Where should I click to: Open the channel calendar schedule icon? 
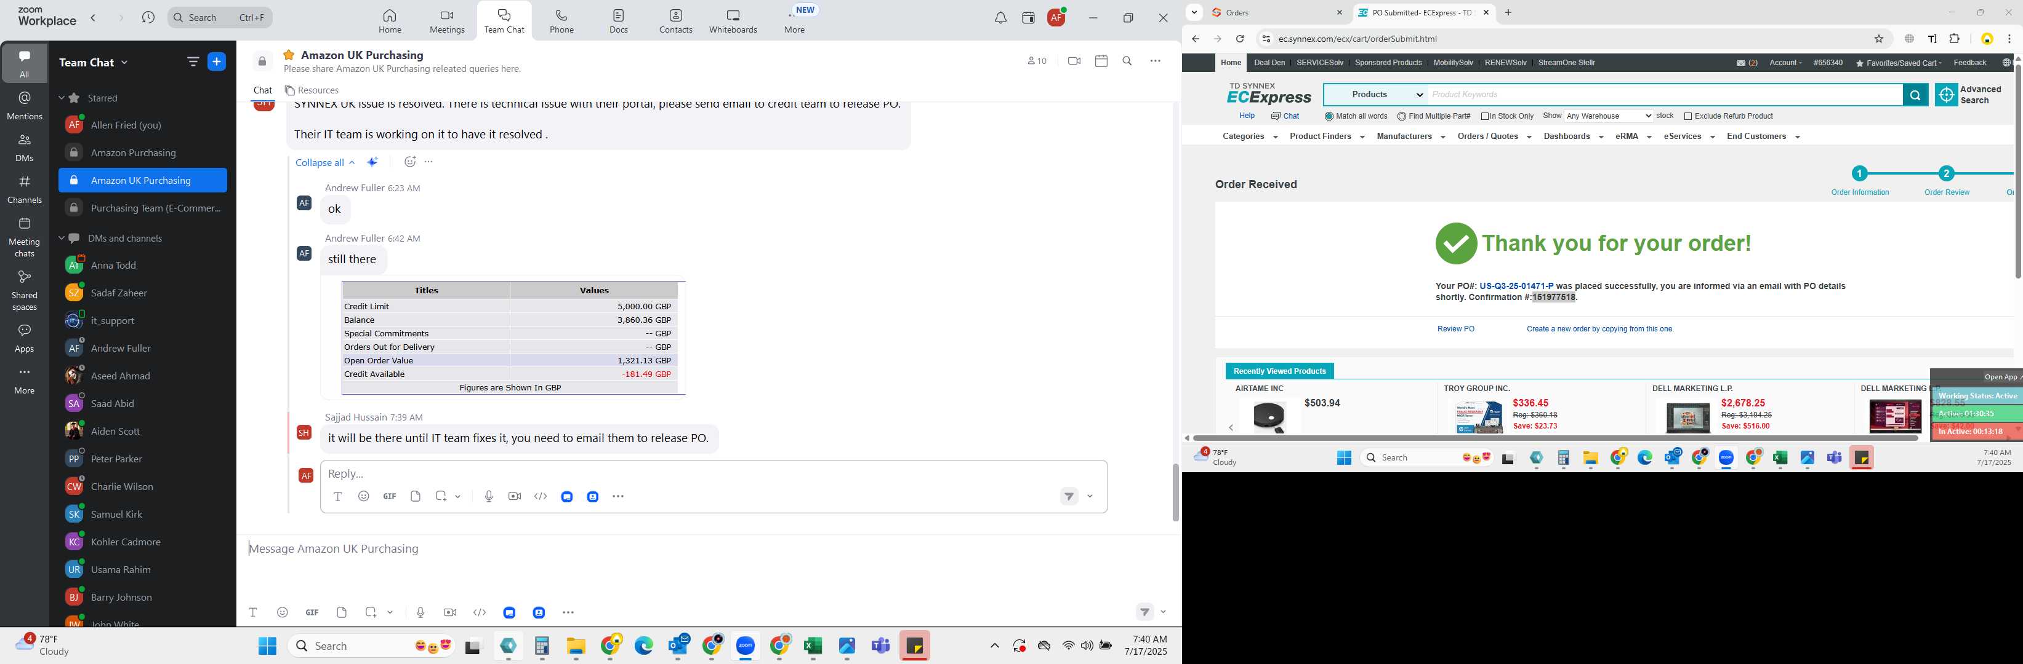click(x=1101, y=61)
